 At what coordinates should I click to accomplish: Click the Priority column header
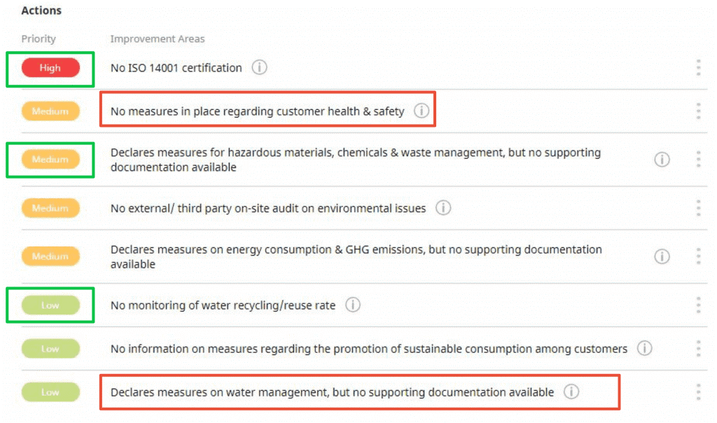[x=39, y=39]
